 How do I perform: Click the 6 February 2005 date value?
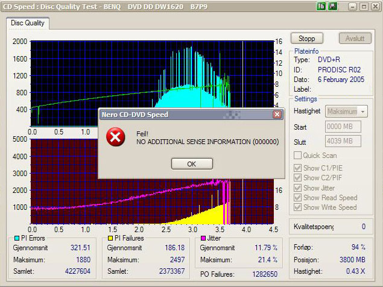tap(341, 80)
